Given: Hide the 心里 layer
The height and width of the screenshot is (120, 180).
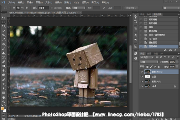Looking at the screenshot, I should tap(142, 77).
